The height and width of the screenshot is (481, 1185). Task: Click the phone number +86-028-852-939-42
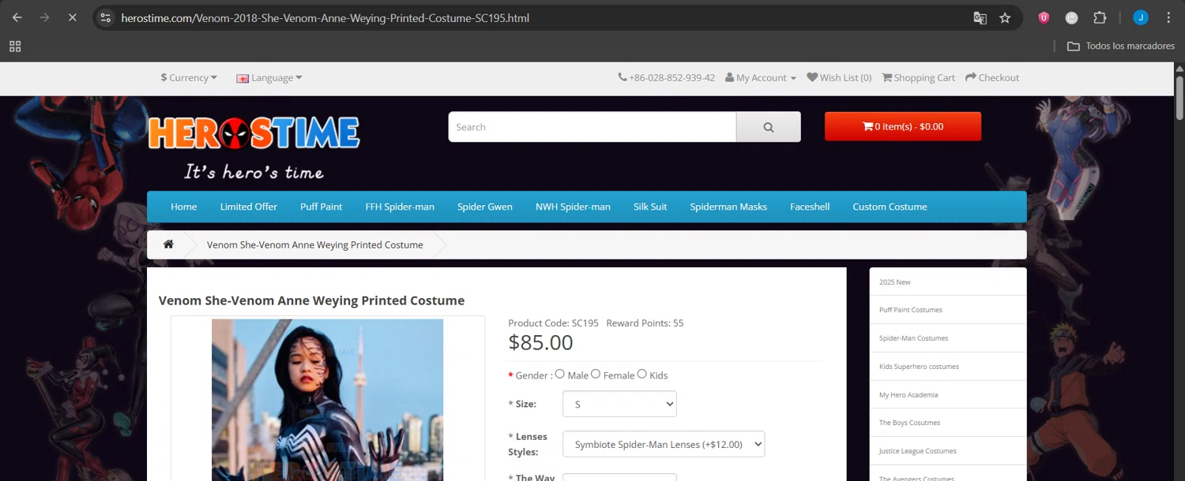point(666,77)
